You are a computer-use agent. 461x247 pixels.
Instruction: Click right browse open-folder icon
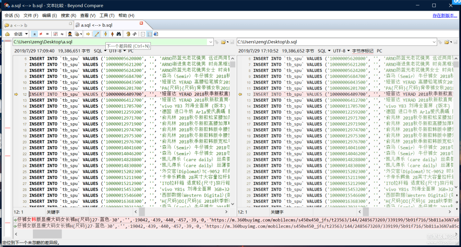(447, 42)
